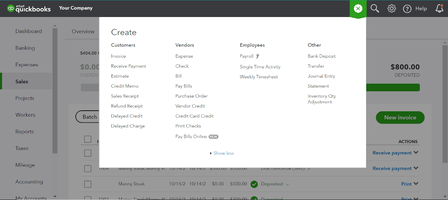Choose Print Checks under Vendors

pos(188,126)
